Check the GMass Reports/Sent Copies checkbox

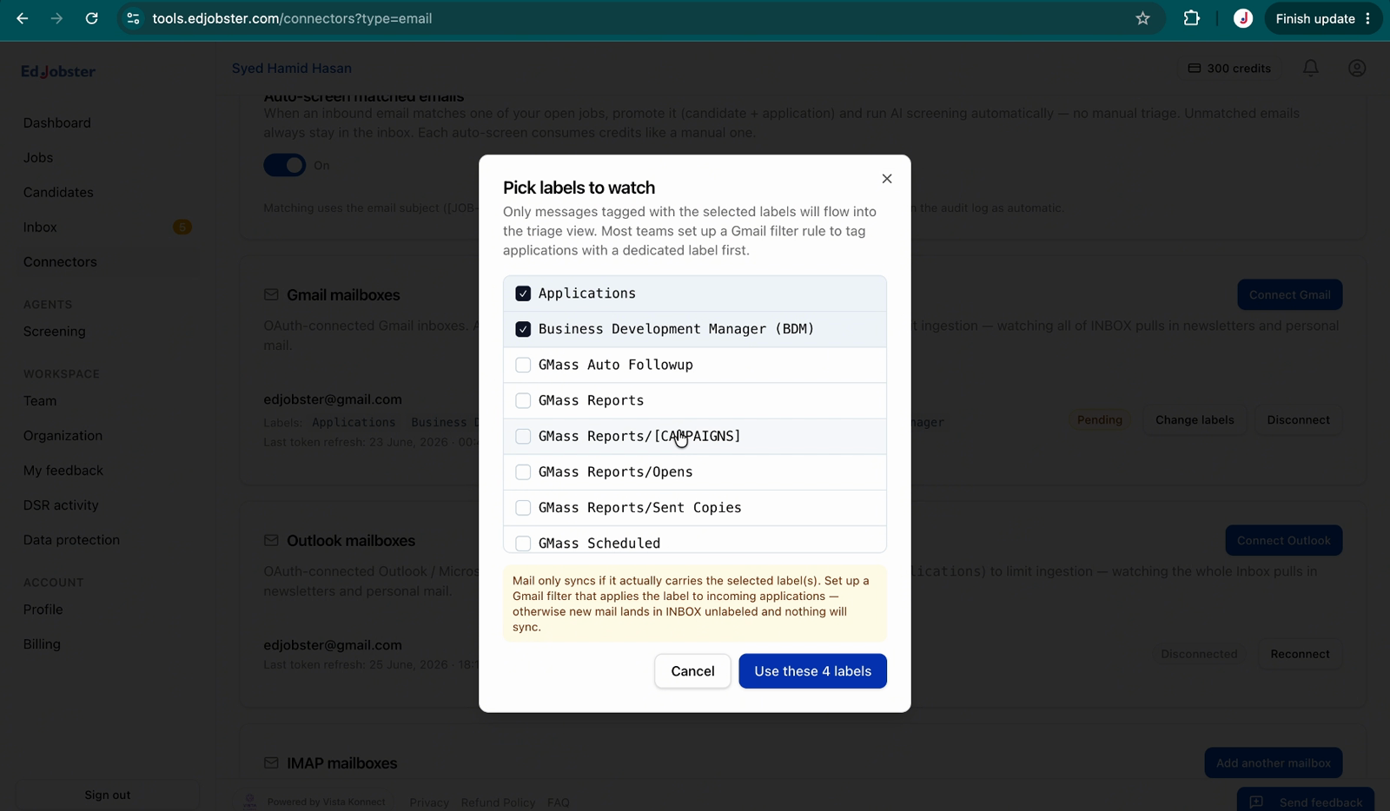(x=523, y=507)
